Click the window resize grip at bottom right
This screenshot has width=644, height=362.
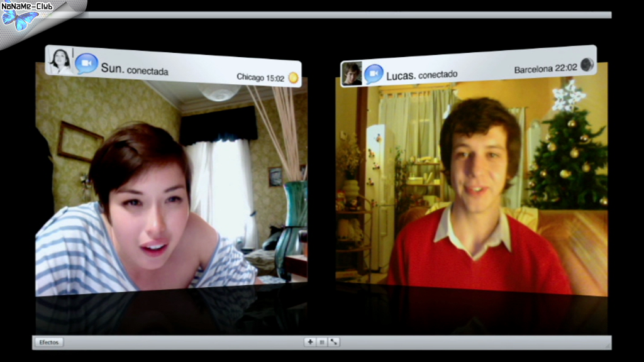tap(608, 345)
